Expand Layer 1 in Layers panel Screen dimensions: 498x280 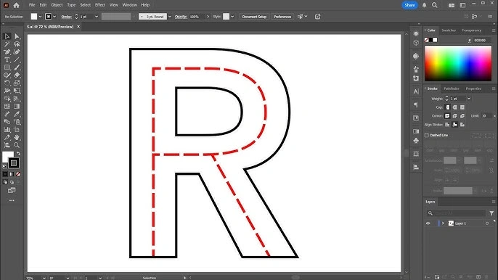point(443,223)
